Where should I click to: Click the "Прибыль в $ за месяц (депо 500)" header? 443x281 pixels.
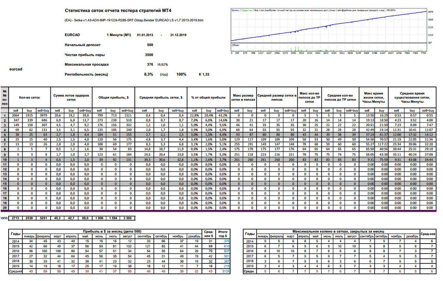point(112,232)
